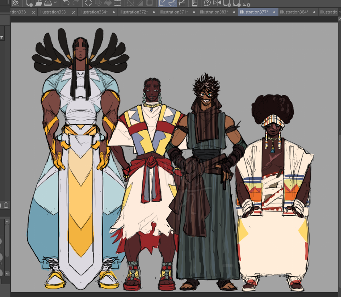Click left panel scrollbar up arrow
The image size is (341, 297).
pyautogui.click(x=7, y=221)
